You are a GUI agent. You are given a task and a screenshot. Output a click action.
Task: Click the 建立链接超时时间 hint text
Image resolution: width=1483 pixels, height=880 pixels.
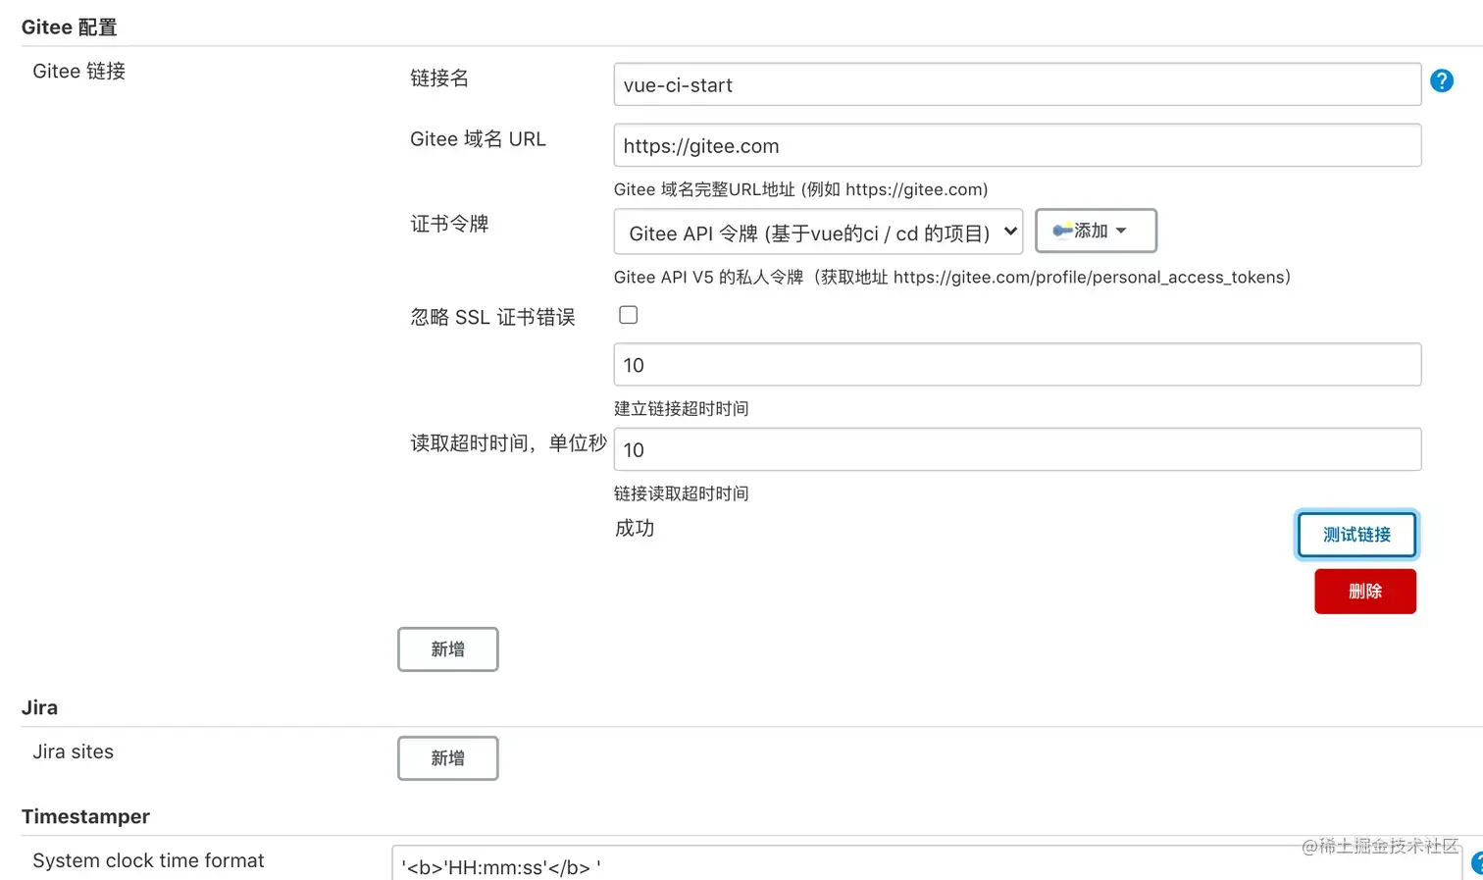click(x=682, y=408)
